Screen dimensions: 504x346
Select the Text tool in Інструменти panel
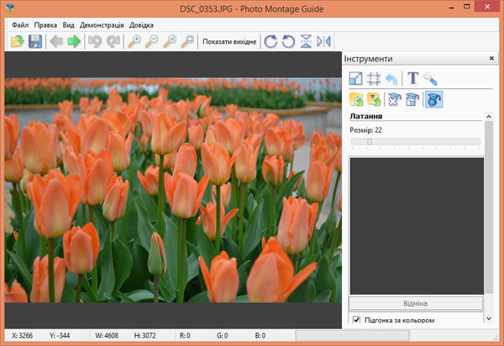click(412, 78)
